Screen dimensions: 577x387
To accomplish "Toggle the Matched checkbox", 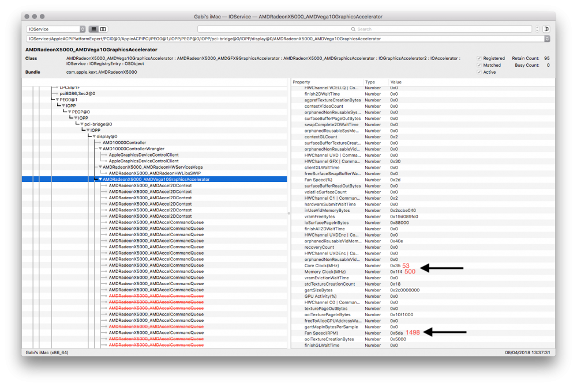I will 479,65.
